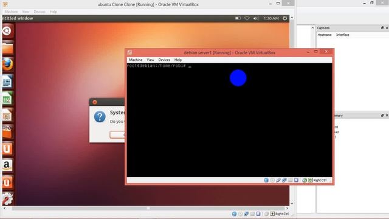Click hard disk activity icon in debian status bar
The height and width of the screenshot is (219, 389).
(266, 180)
